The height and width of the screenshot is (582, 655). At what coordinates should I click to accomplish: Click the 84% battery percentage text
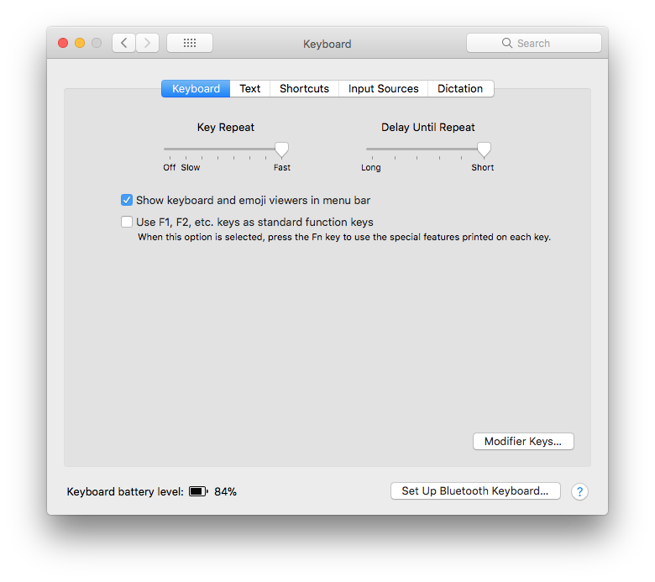(226, 492)
